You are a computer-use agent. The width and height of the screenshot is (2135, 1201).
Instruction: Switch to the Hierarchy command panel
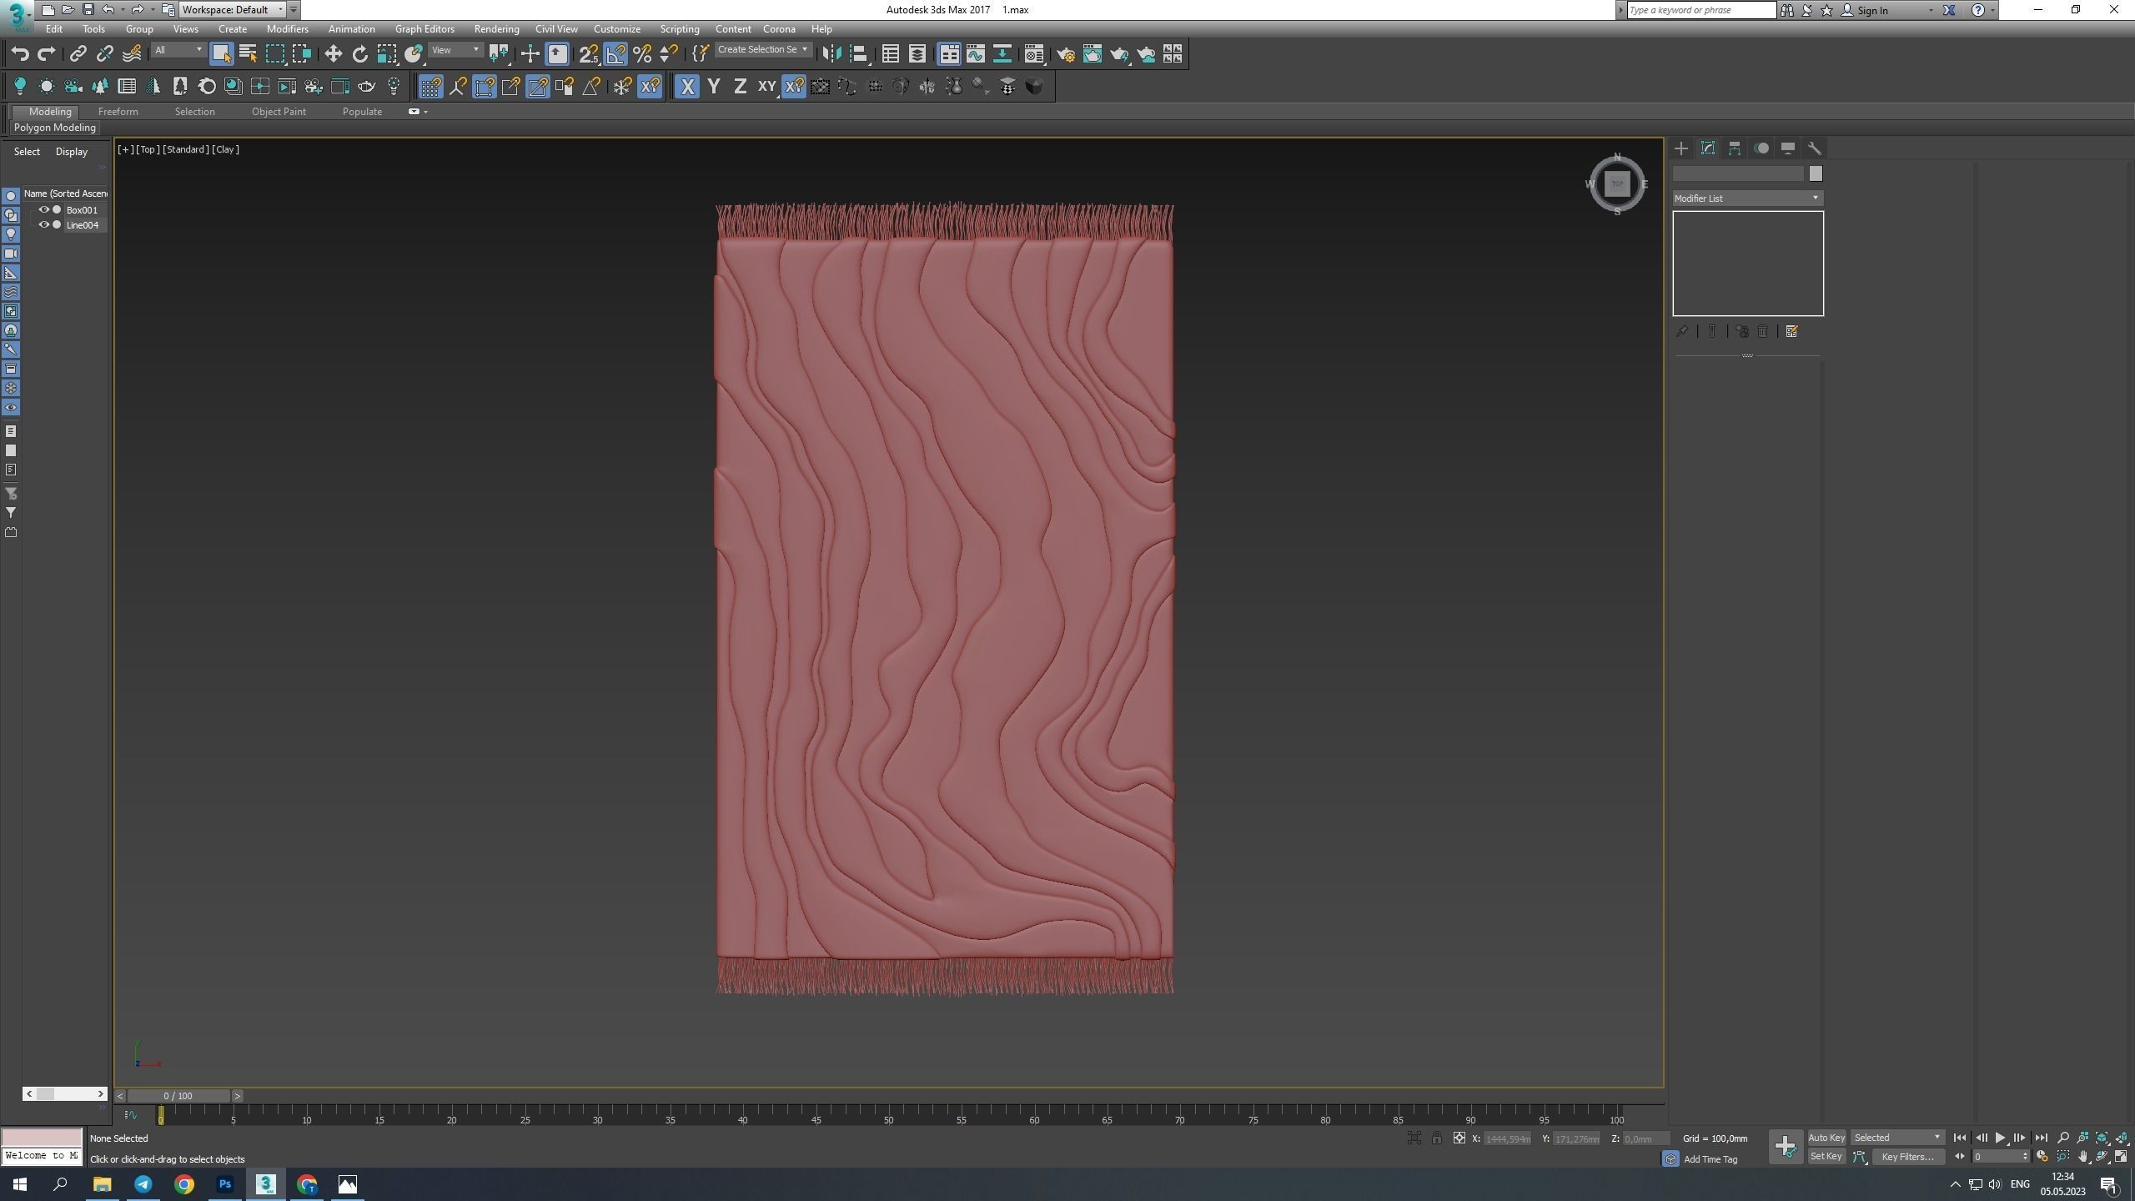[1735, 148]
